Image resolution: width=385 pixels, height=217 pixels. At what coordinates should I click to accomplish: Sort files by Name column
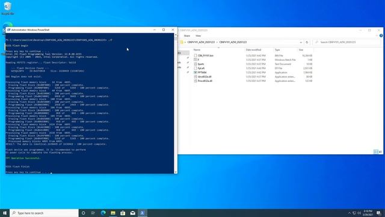(197, 50)
